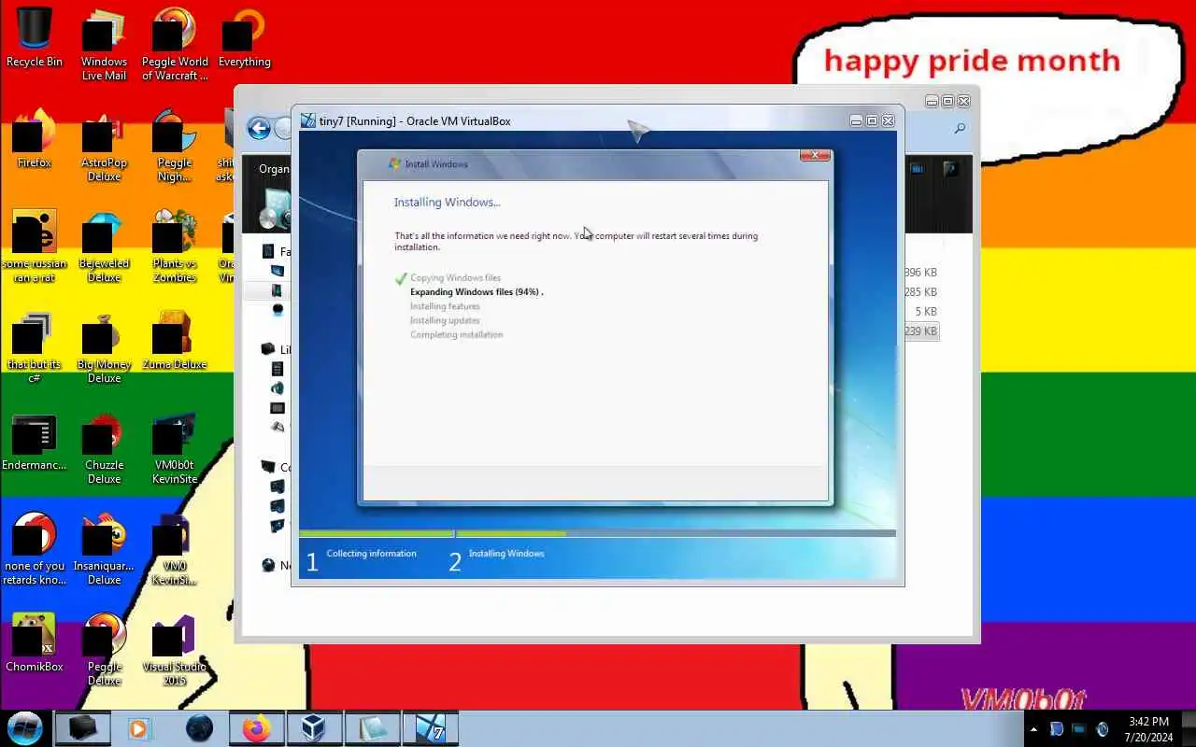
Task: Open the VM0b0t KevinSite desktop icon
Action: point(175,447)
